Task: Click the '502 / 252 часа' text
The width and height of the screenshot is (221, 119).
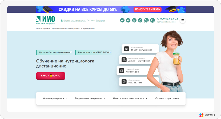Action: coord(135,83)
